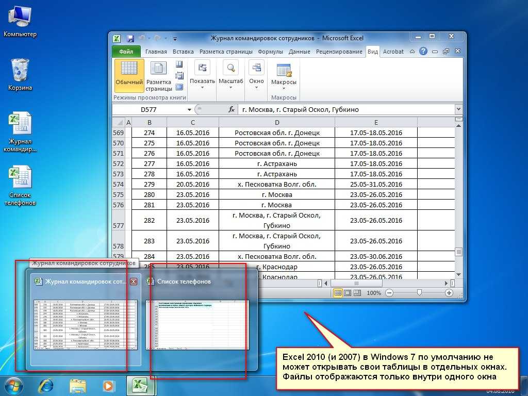Click the formula bar text field
Screen dimensions: 528x396
(x=346, y=109)
